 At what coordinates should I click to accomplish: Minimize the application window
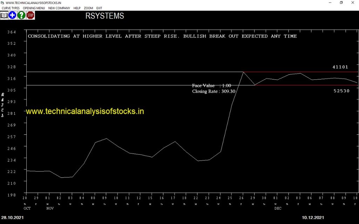coord(329,3)
